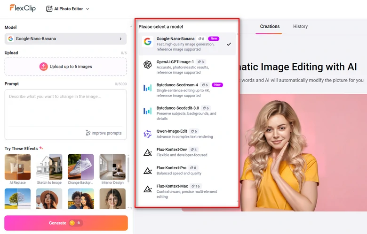
Task: Focus the prompt description text box
Action: click(65, 108)
